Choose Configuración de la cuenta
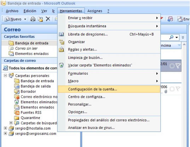Image resolution: width=190 pixels, height=147 pixels. coord(109,89)
